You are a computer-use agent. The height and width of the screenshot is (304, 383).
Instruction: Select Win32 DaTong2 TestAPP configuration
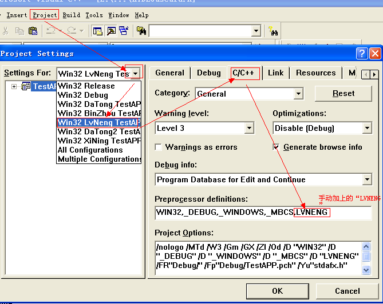pos(98,131)
